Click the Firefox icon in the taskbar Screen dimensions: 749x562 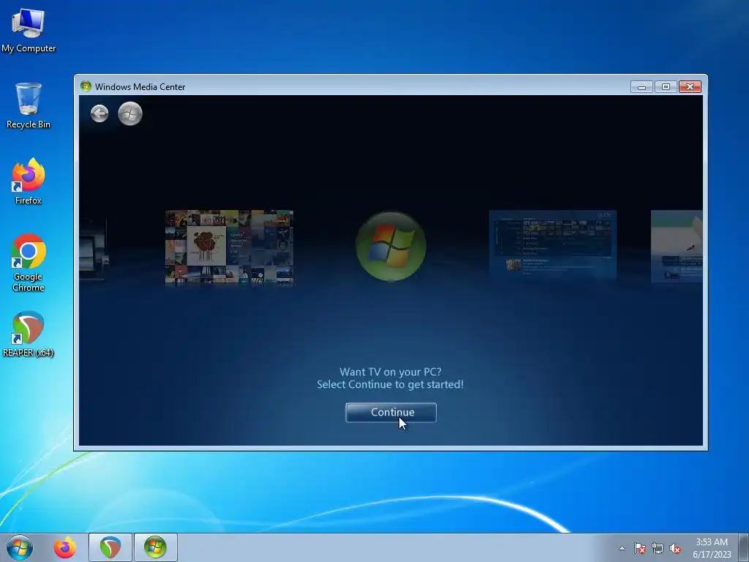65,547
